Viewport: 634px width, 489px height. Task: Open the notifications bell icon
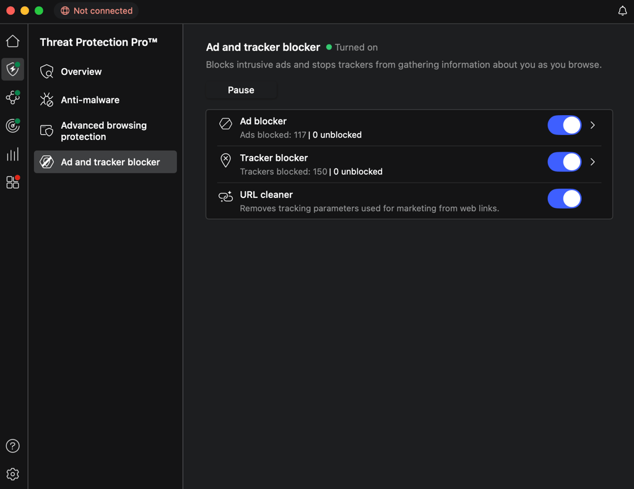622,11
